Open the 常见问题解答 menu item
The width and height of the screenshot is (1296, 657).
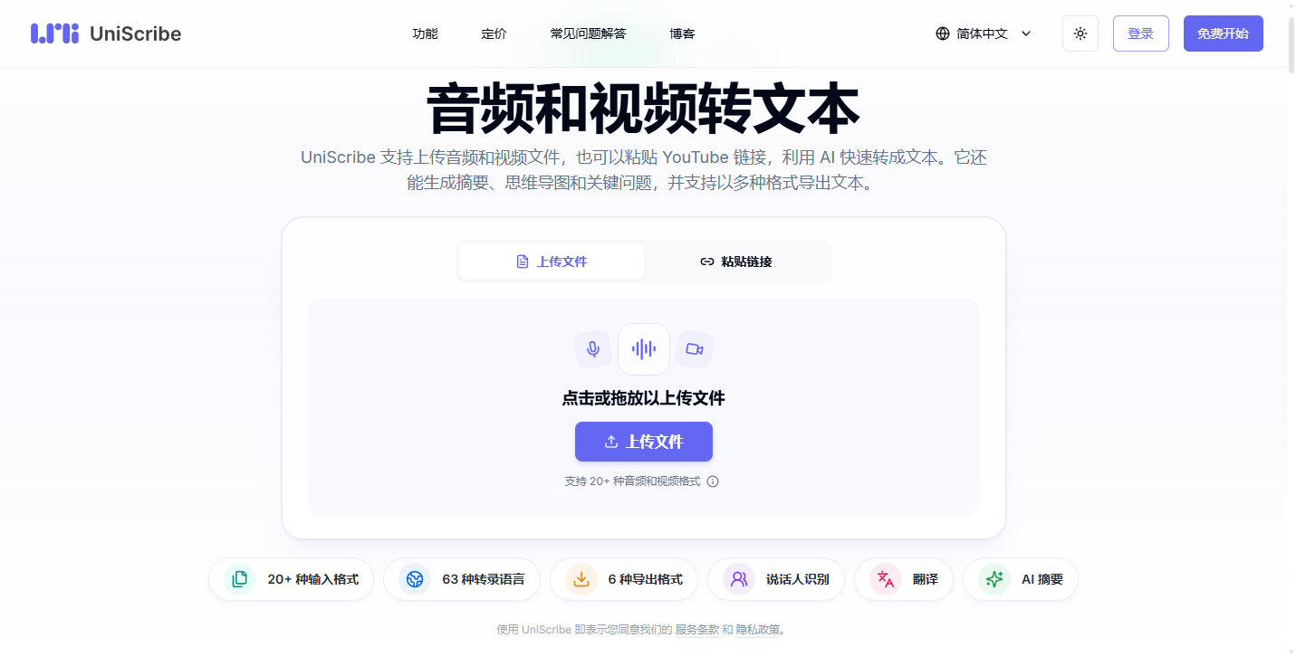click(588, 33)
